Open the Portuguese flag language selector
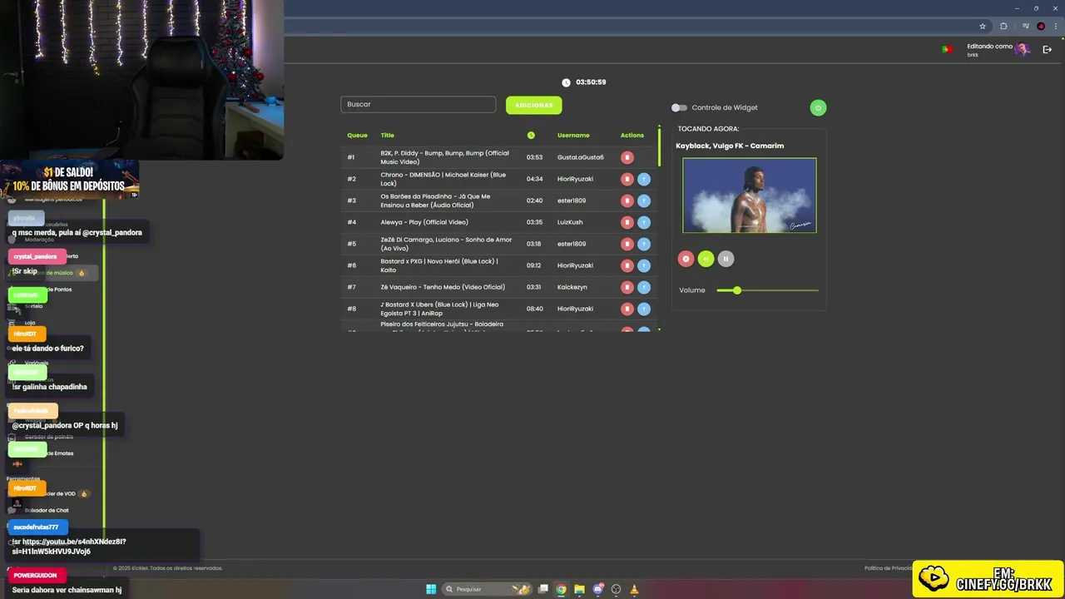This screenshot has height=599, width=1065. (x=947, y=50)
